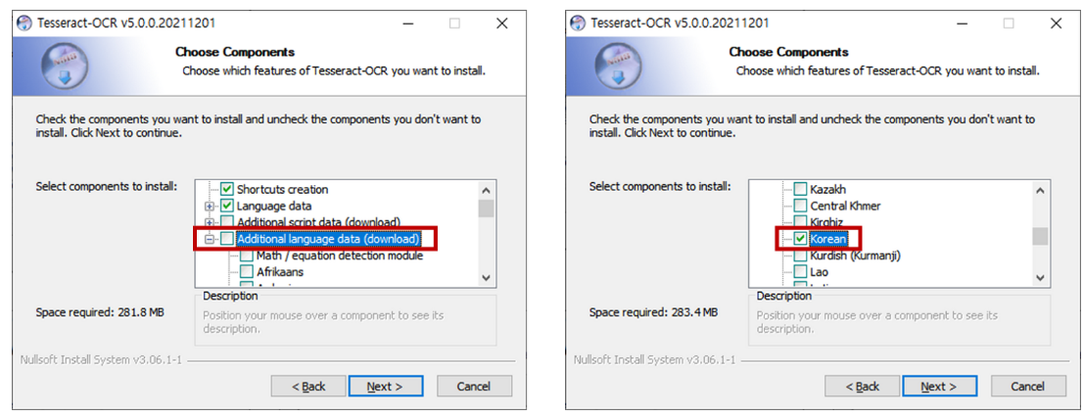This screenshot has width=1084, height=417.
Task: Select 'Afrikaans' label in left list
Action: [x=280, y=272]
